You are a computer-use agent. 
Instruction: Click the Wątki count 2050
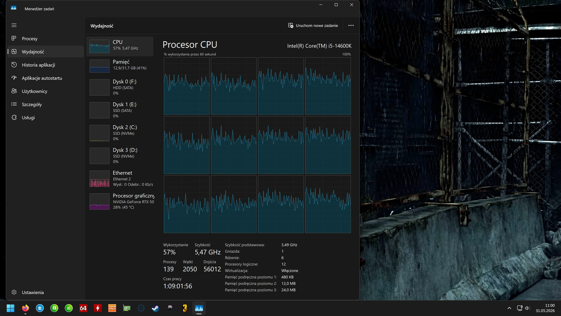(x=190, y=269)
